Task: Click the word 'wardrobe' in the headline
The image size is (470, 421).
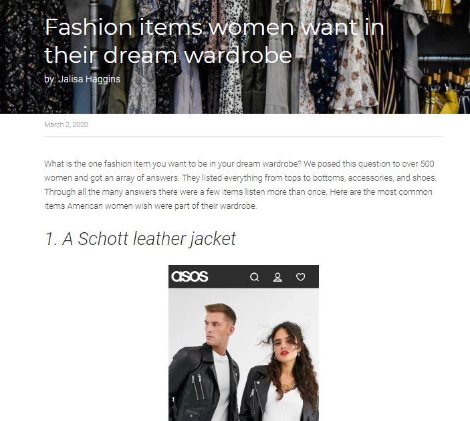Action: (238, 55)
